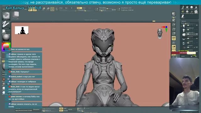The image size is (201, 113).
Task: Toggle the yellow Draw mode button
Action: [35, 10]
